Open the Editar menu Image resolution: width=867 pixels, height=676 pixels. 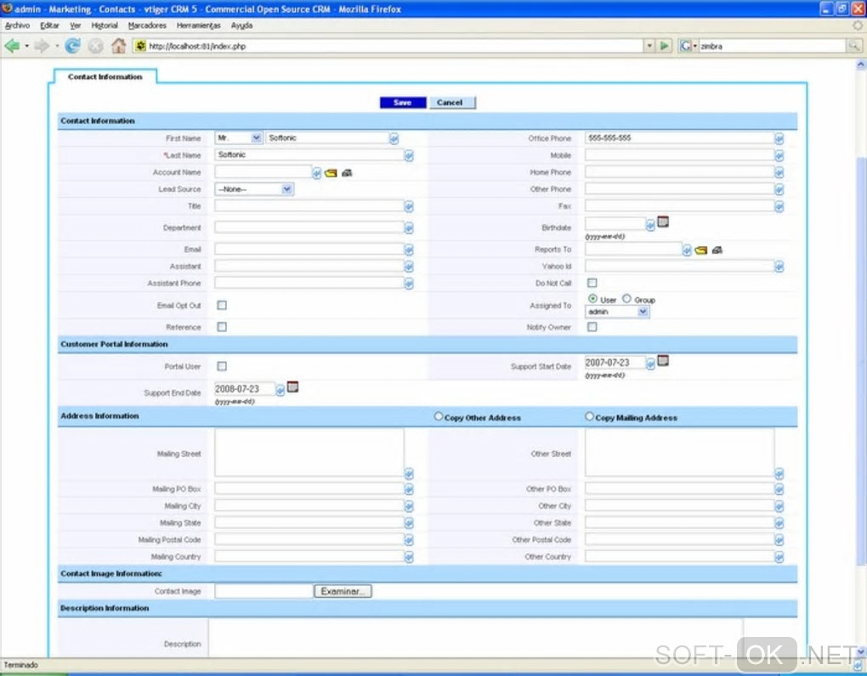click(49, 25)
